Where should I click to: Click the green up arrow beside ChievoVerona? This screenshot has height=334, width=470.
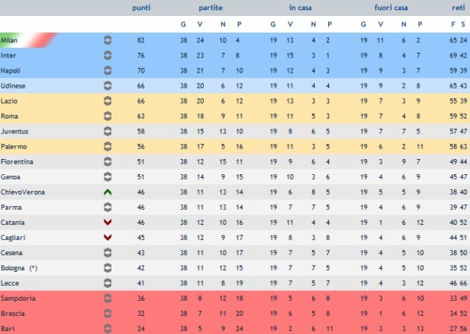click(108, 192)
